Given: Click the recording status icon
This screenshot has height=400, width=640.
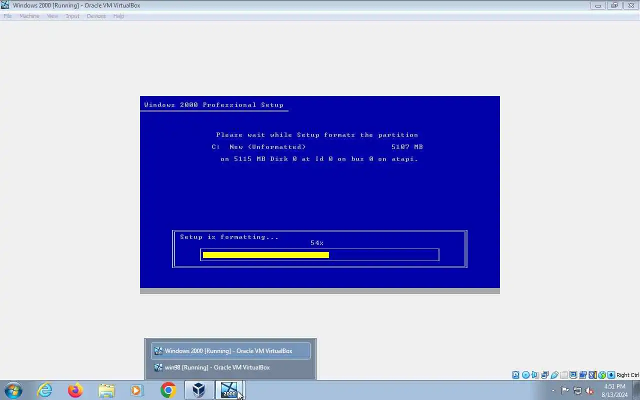Looking at the screenshot, I should (582, 374).
